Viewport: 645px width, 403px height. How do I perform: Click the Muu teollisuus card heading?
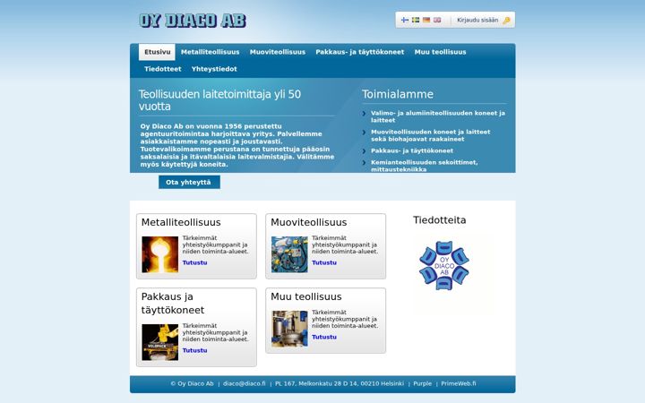tap(306, 296)
